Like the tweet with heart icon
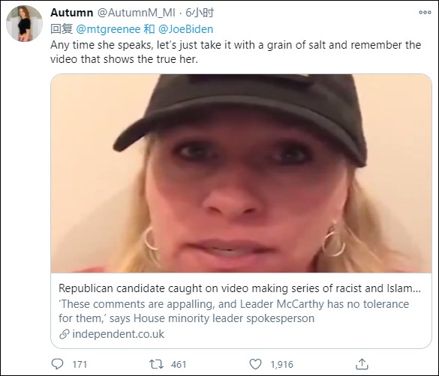 pos(255,364)
